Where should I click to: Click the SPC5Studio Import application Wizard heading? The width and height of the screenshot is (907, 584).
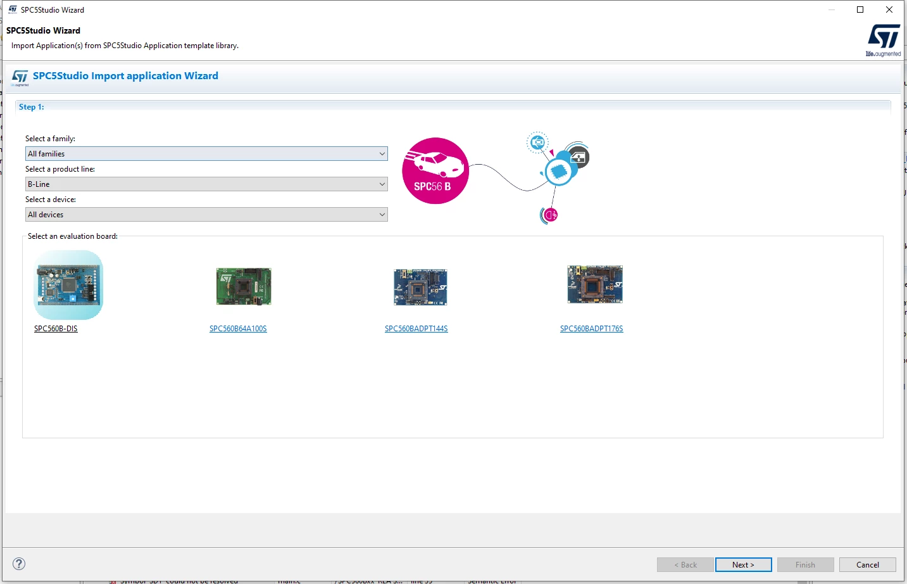pyautogui.click(x=125, y=75)
